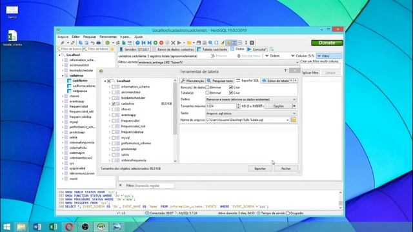Viewport: 413px width, 232px height.
Task: Open Word from the taskbar
Action: 37,226
